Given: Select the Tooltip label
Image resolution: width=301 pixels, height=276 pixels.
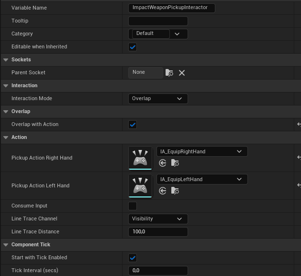Looking at the screenshot, I should pos(20,21).
